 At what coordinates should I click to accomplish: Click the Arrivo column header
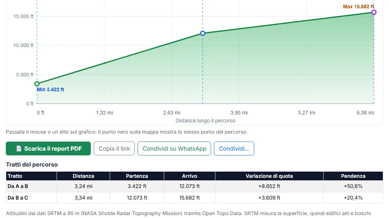tap(190, 176)
